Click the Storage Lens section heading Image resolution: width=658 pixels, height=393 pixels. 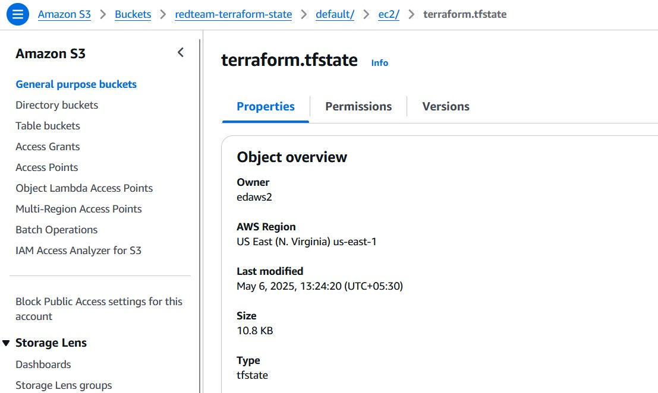[x=51, y=343]
